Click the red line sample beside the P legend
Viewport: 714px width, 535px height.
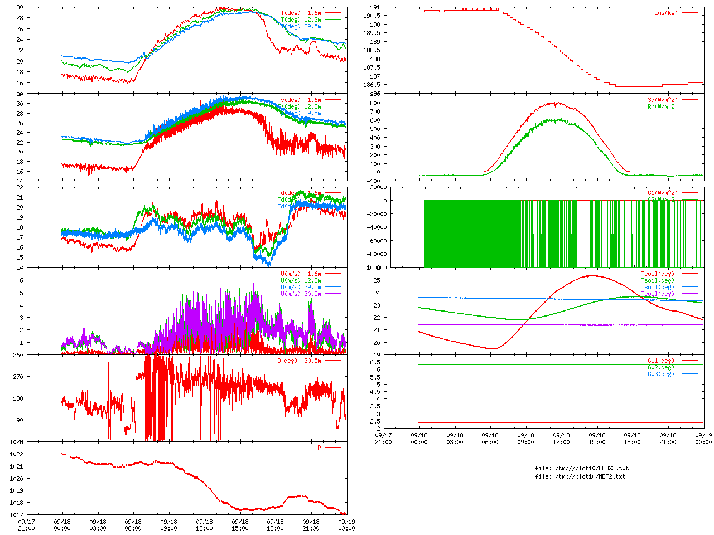(332, 447)
